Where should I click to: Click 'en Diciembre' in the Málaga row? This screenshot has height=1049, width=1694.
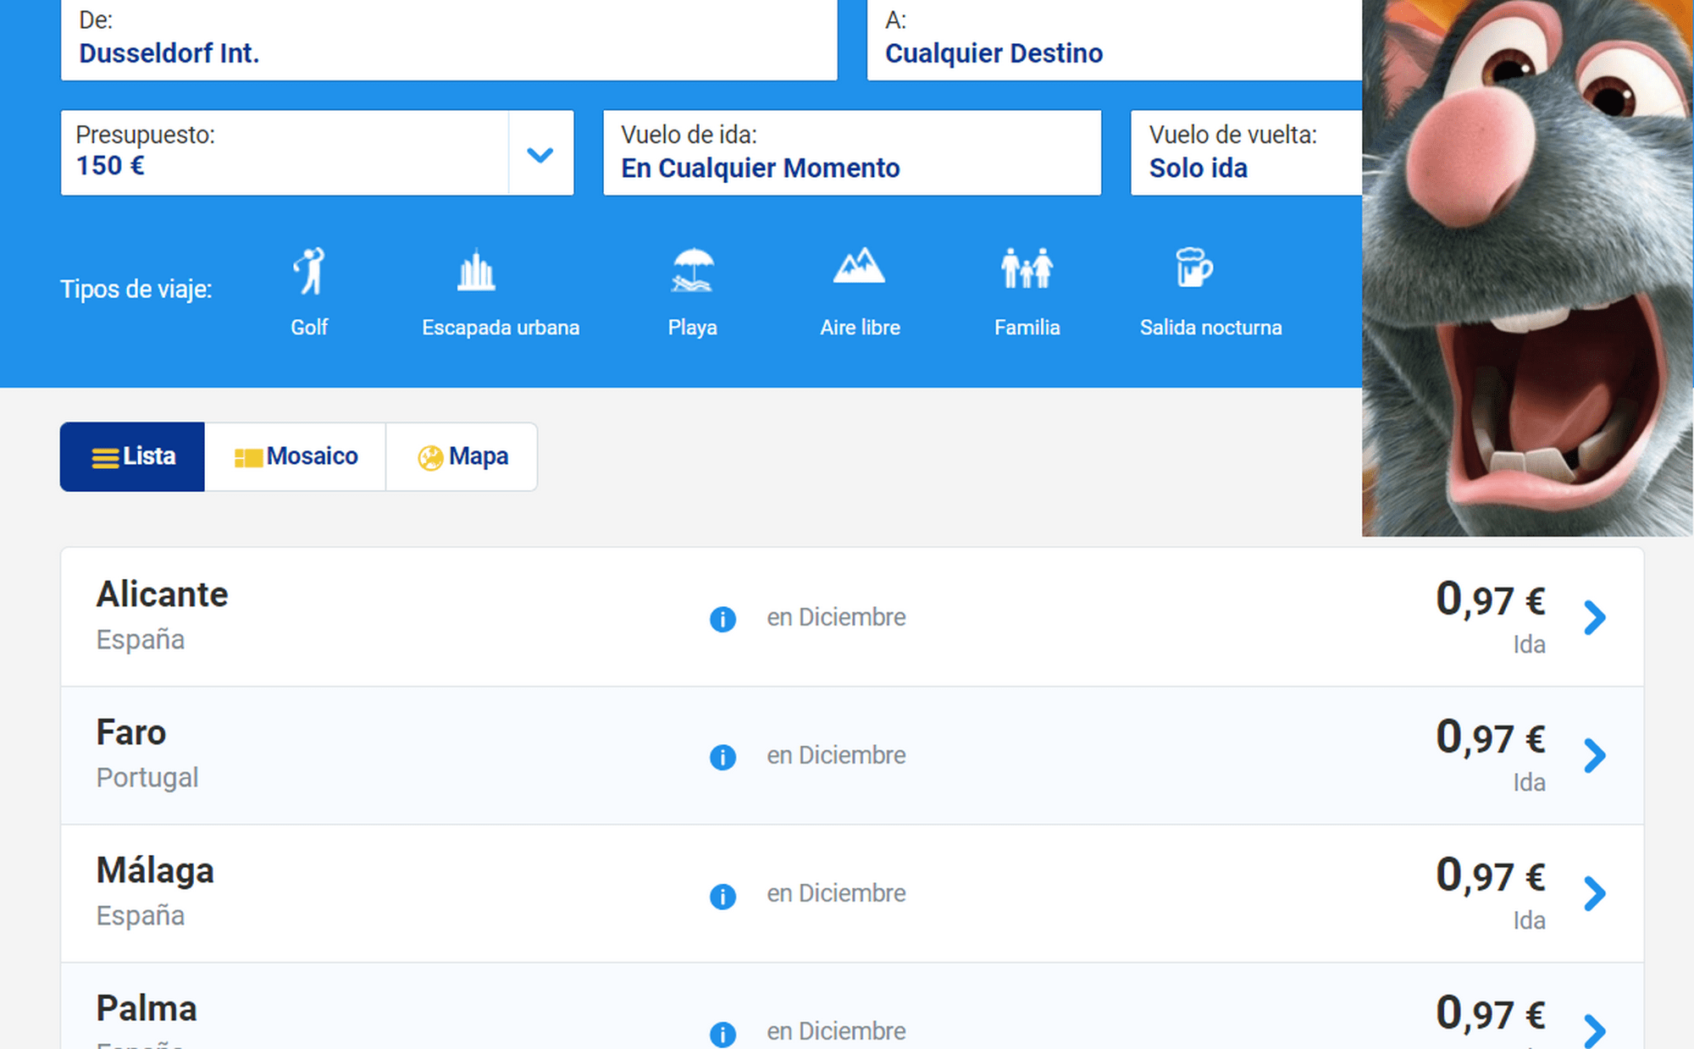(x=836, y=893)
